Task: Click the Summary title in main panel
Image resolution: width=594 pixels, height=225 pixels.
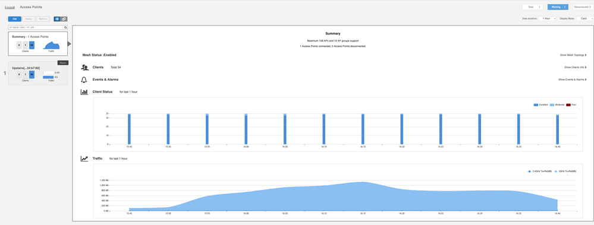Action: coord(332,34)
